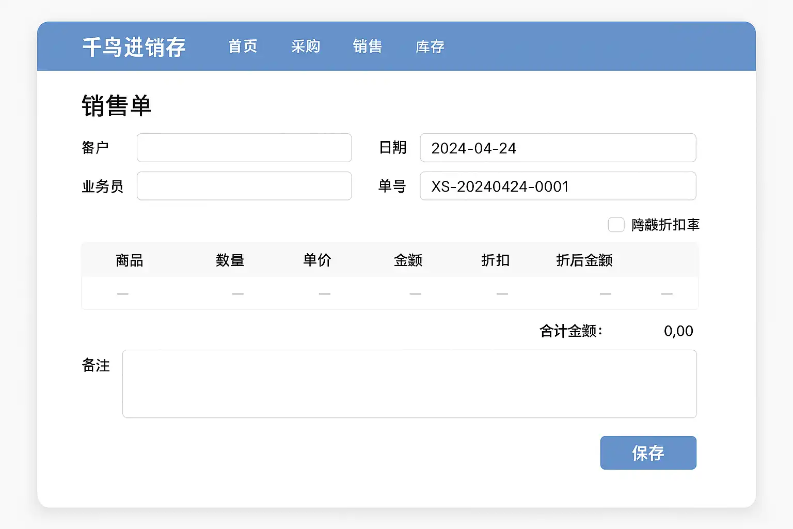This screenshot has width=793, height=529.
Task: Switch to the 销售 section
Action: pyautogui.click(x=368, y=46)
